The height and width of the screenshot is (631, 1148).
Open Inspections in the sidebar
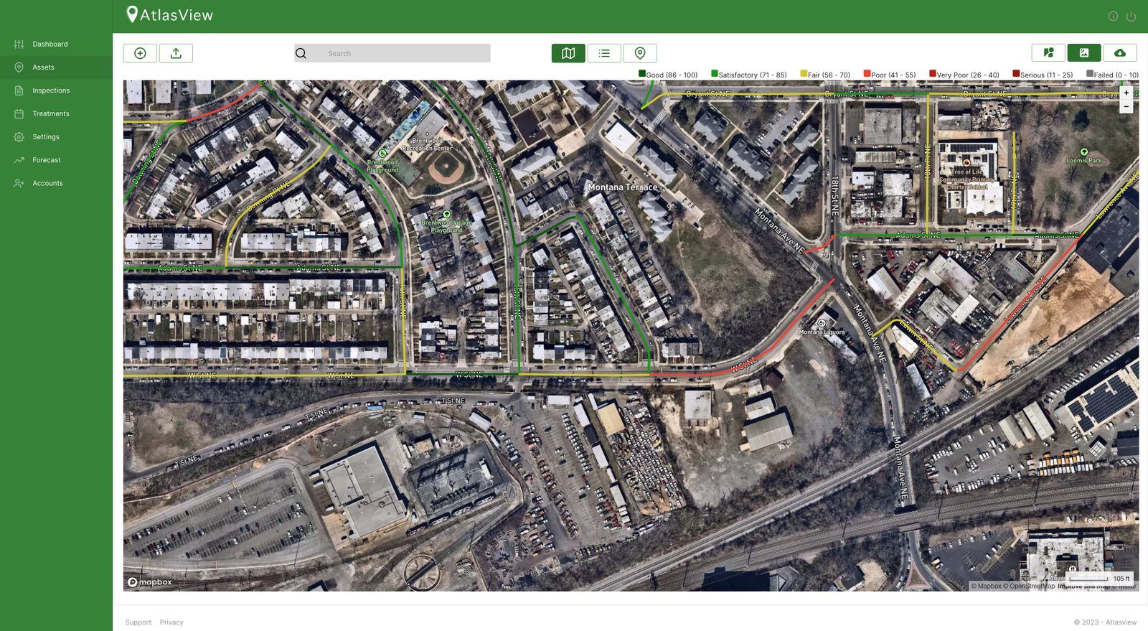pos(56,90)
